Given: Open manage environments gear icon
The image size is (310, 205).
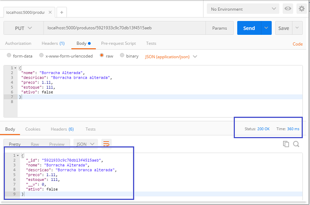Looking at the screenshot, I should [302, 9].
